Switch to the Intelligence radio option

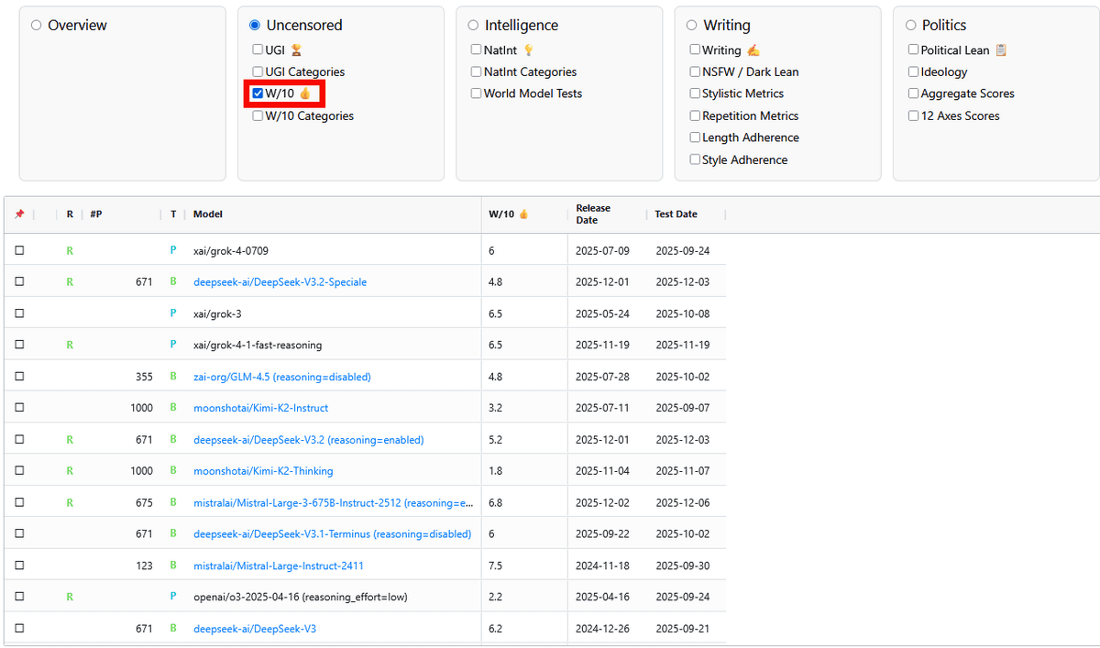tap(473, 26)
